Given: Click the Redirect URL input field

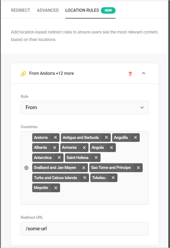Looking at the screenshot, I should point(84,229).
